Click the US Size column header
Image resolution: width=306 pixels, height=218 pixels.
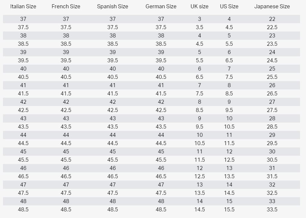pos(229,6)
